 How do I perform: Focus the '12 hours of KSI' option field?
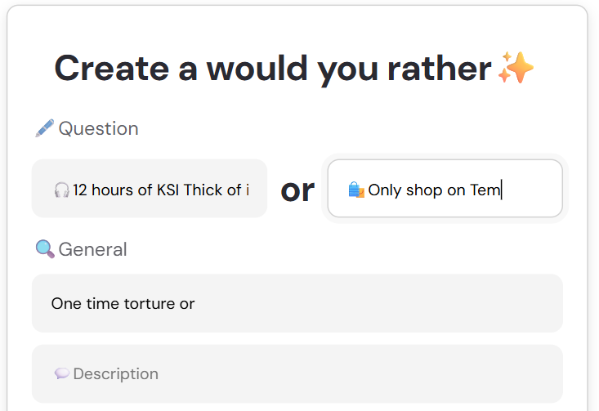coord(150,188)
